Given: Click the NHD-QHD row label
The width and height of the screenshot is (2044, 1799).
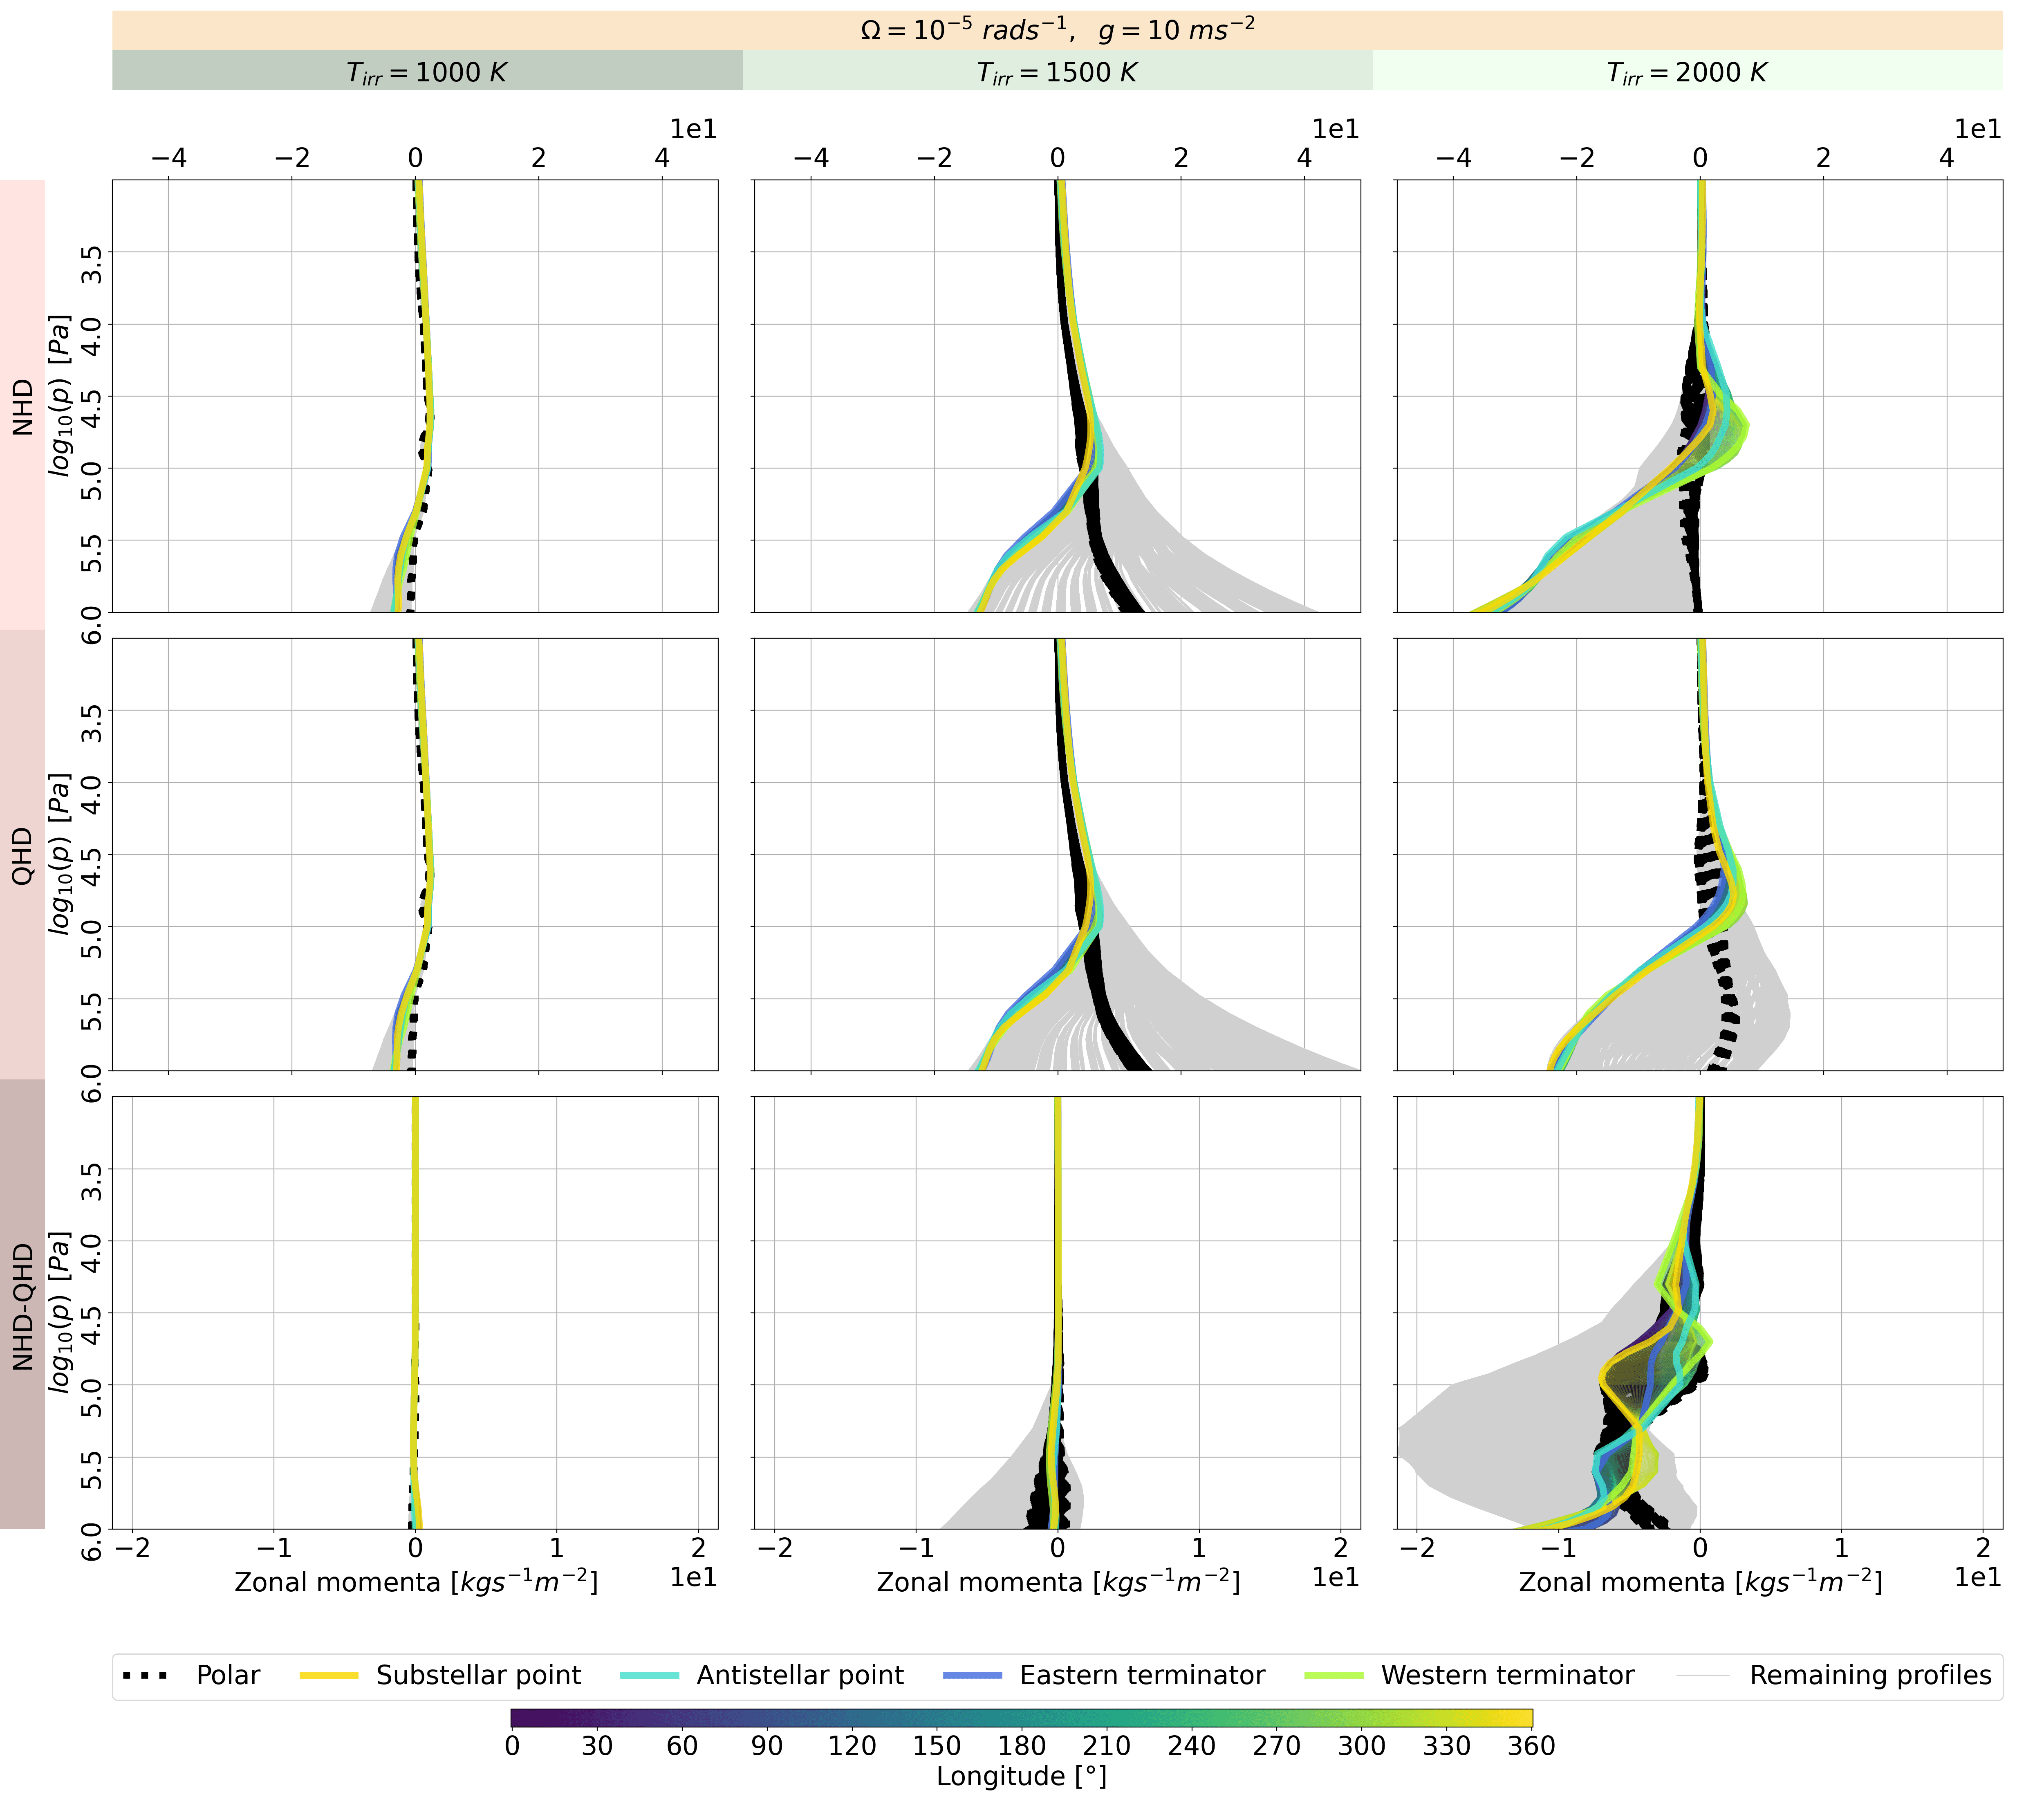Looking at the screenshot, I should (22, 1304).
